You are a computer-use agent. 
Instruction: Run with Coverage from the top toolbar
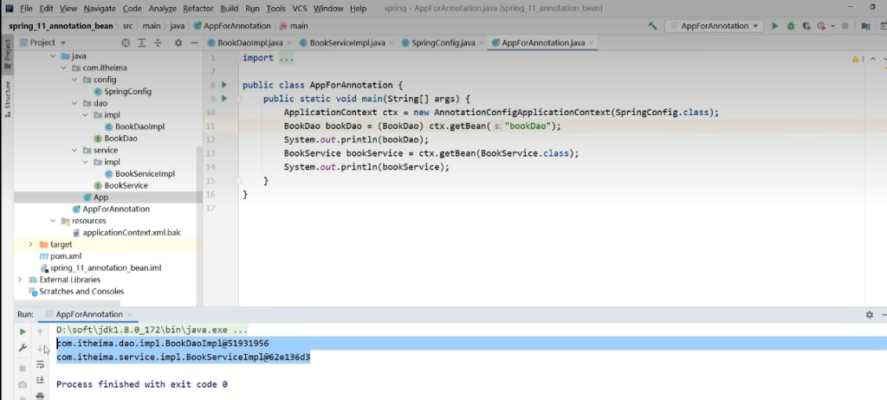pos(806,26)
